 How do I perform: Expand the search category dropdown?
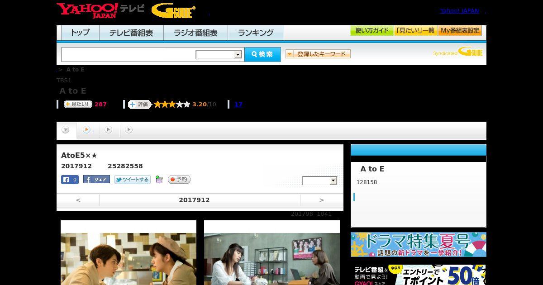point(219,55)
